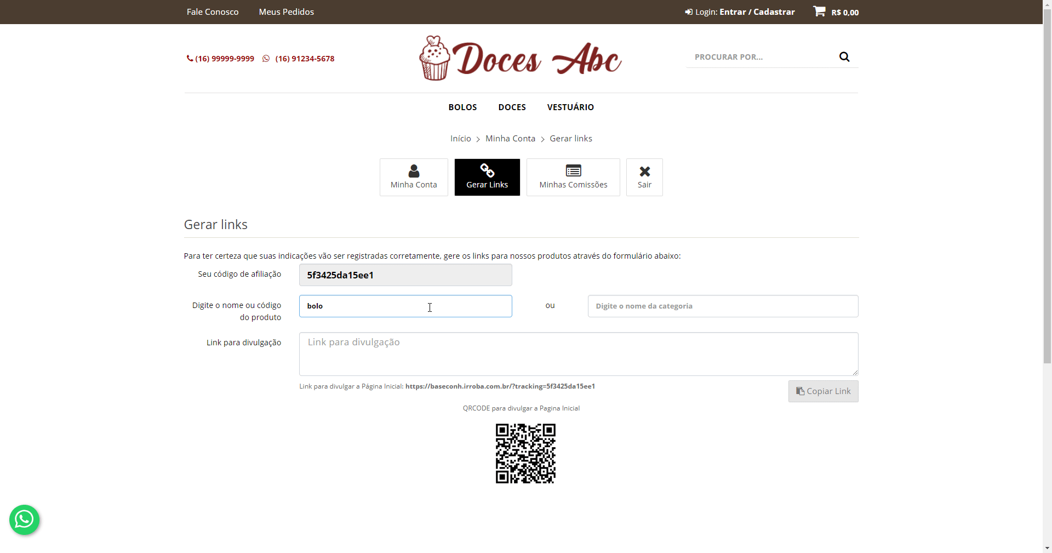Screen dimensions: 1052x553
Task: Click the magnifier search icon
Action: (x=844, y=56)
